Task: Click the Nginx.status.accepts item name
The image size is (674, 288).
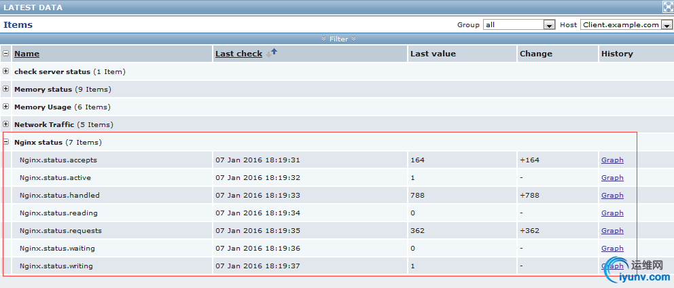Action: click(x=58, y=160)
